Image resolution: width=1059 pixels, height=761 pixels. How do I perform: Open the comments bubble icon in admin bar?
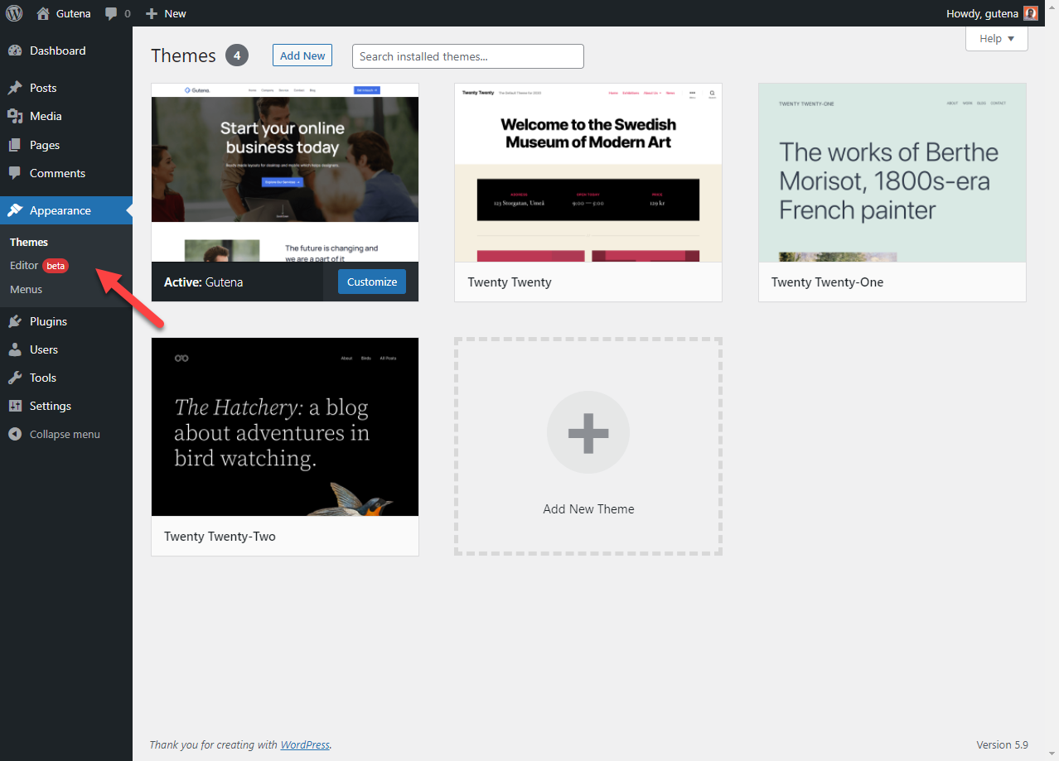(112, 13)
